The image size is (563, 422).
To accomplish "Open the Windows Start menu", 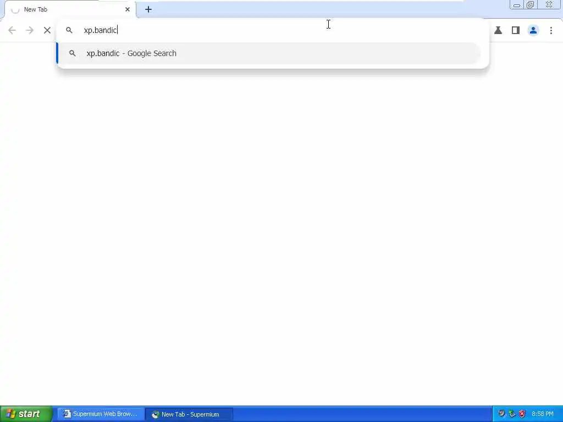I will click(26, 414).
